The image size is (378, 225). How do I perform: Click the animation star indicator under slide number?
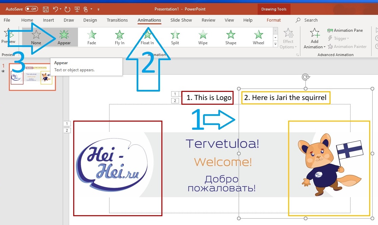click(x=3, y=71)
